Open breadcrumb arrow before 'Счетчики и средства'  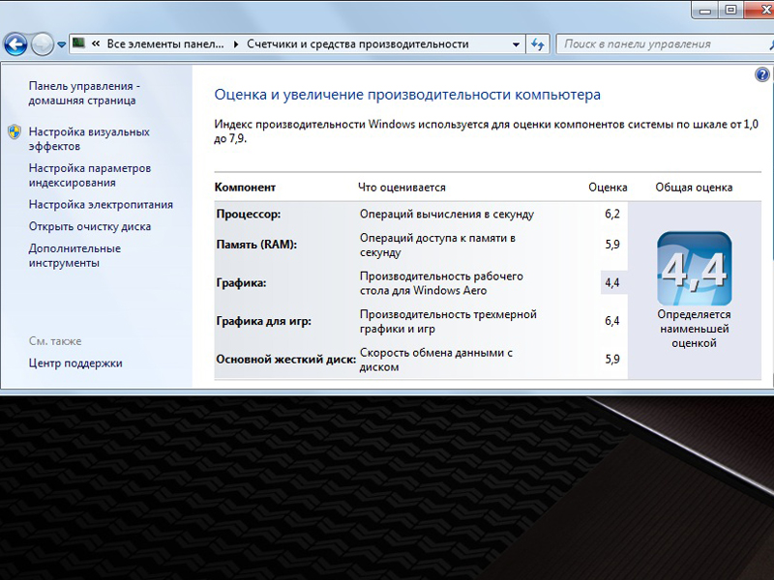[x=236, y=44]
